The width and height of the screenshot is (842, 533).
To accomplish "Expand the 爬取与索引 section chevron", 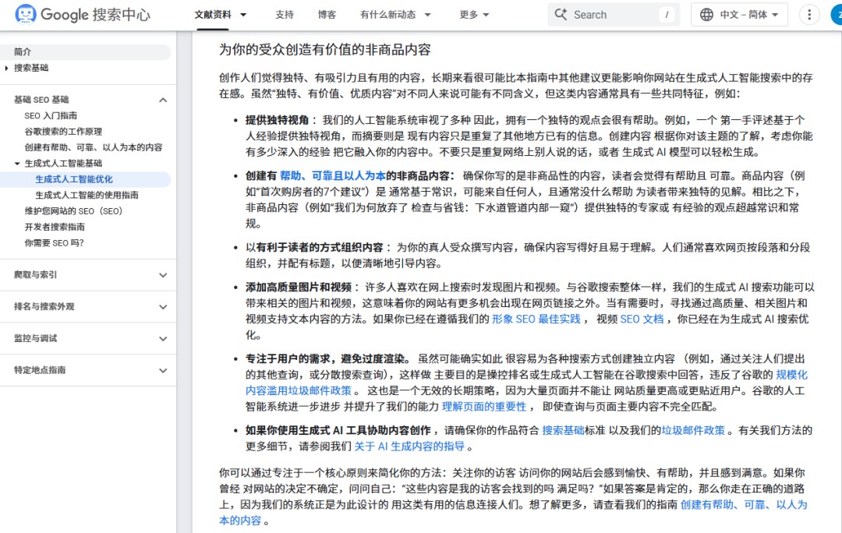I will pos(163,275).
